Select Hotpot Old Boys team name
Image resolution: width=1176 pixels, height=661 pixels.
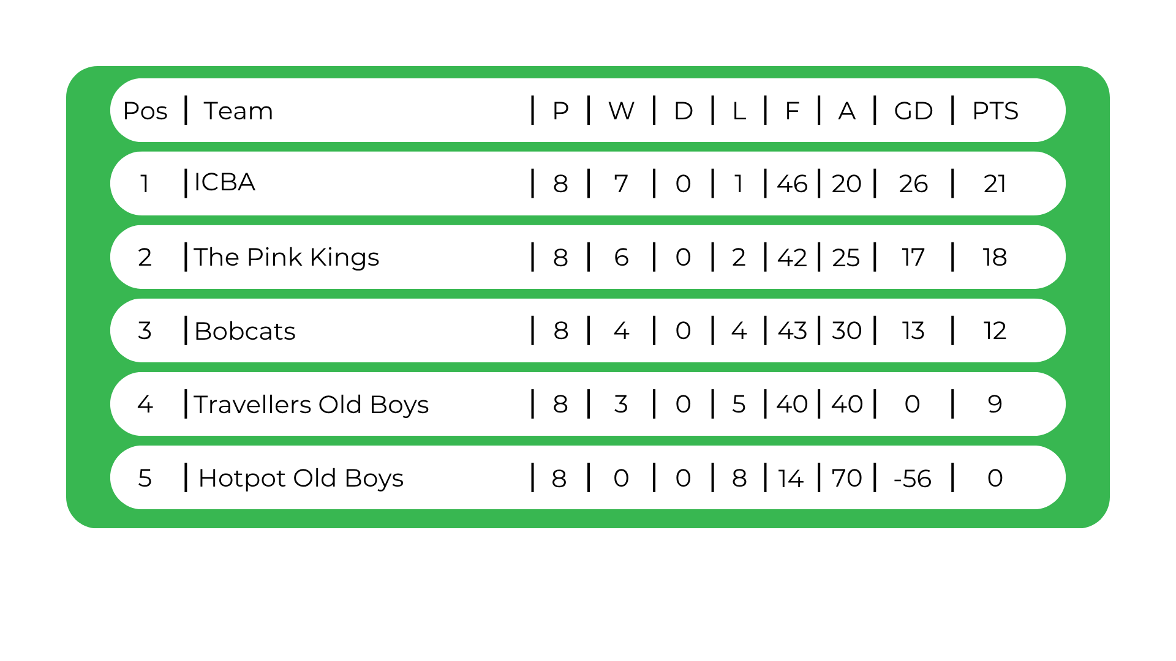tap(301, 478)
